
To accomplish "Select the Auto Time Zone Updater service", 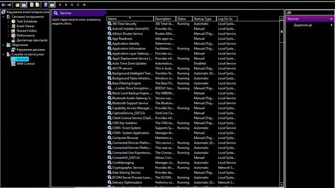I will pyautogui.click(x=172, y=63).
